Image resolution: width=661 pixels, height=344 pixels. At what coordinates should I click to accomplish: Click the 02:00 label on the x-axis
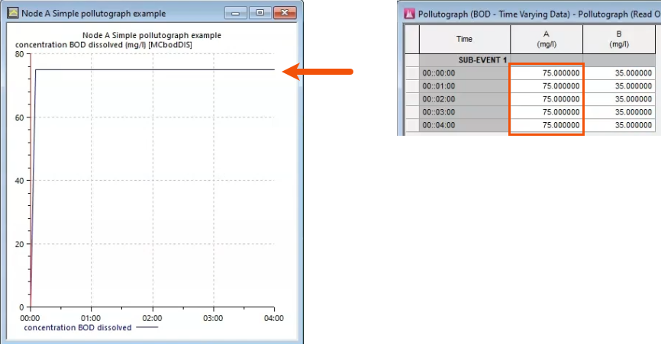tap(152, 318)
